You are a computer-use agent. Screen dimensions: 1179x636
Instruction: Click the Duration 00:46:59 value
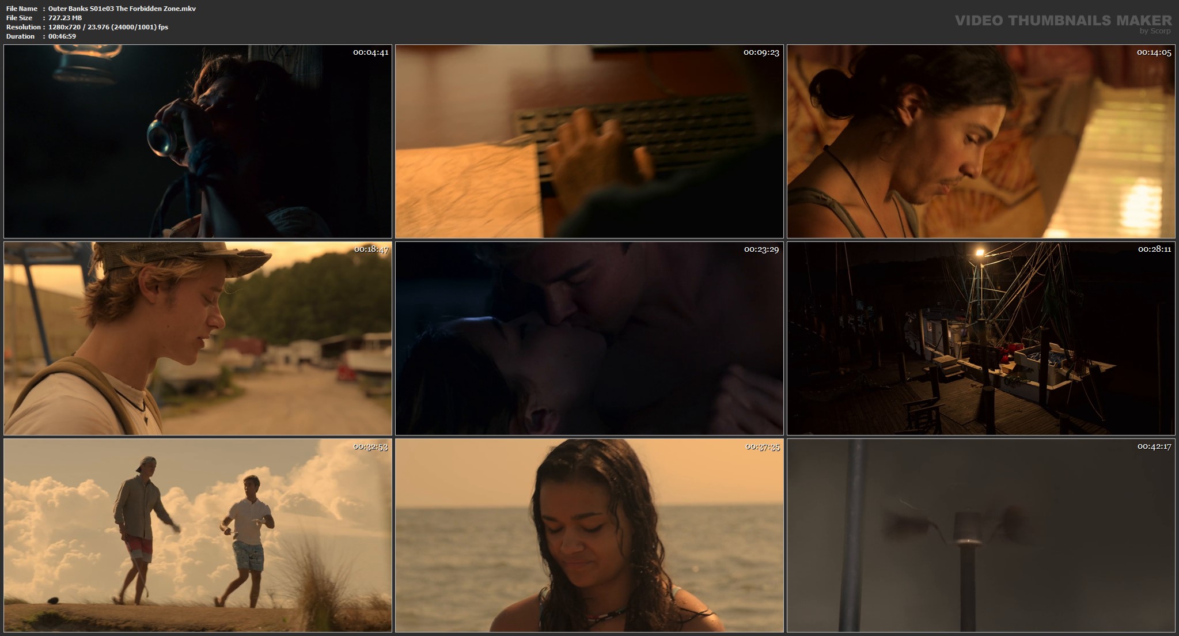62,36
